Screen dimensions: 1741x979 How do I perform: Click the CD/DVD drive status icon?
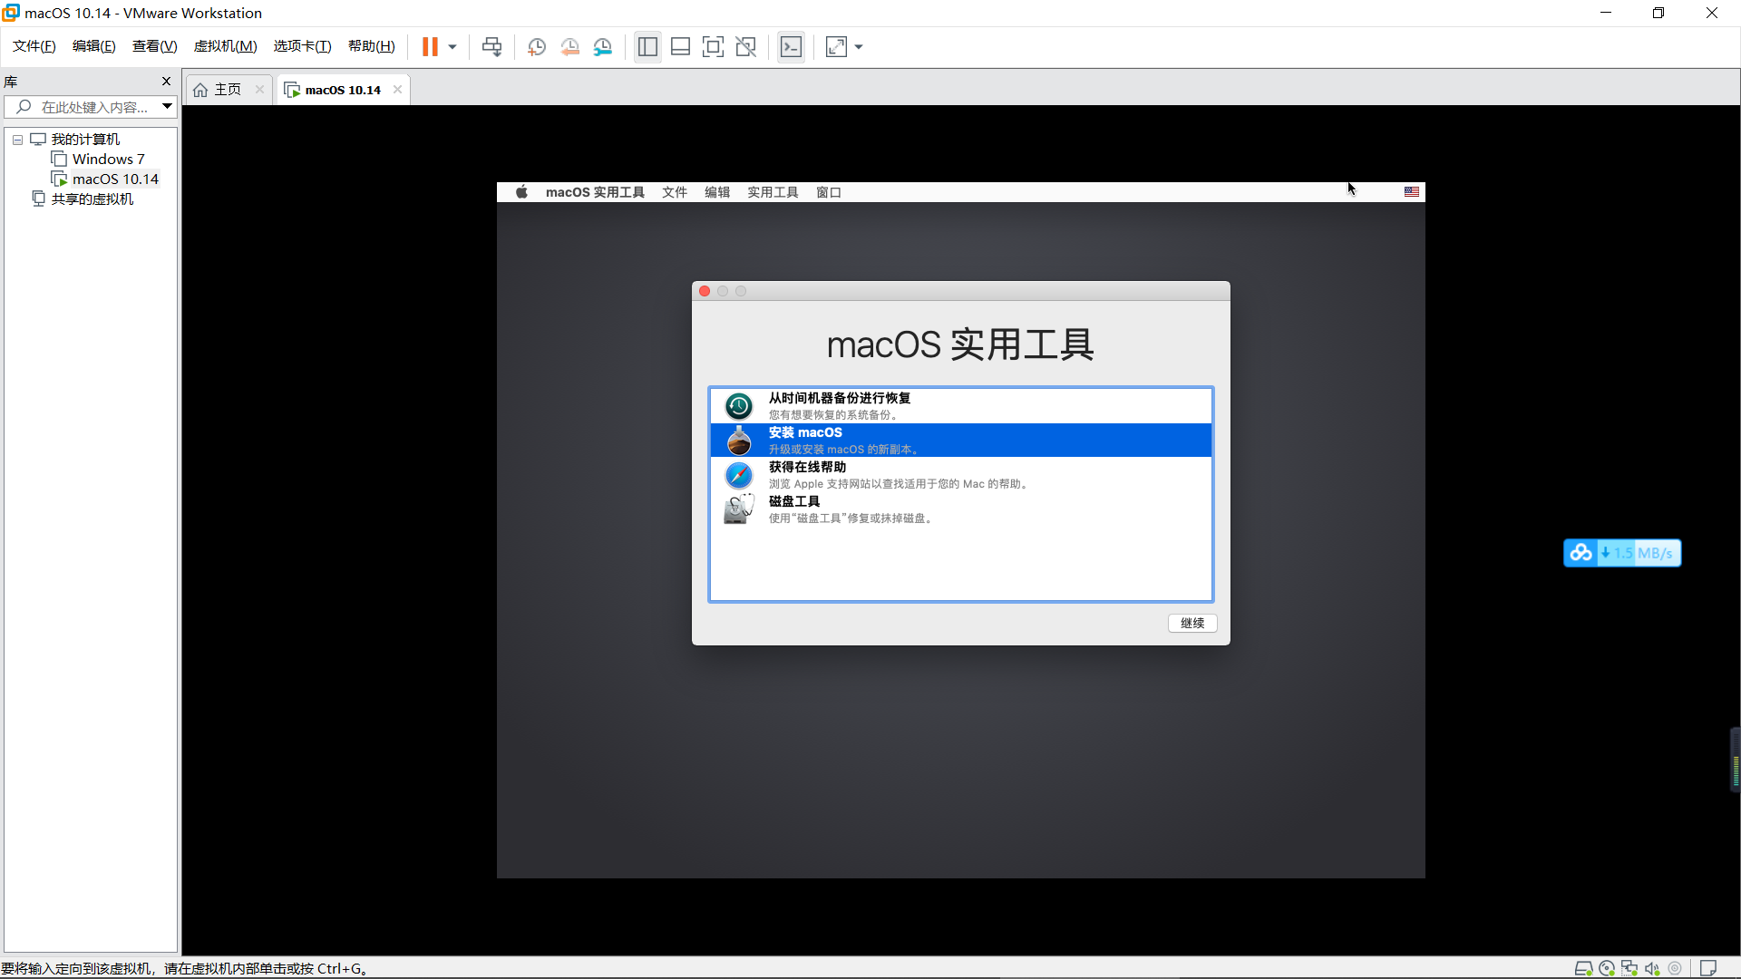click(1606, 968)
